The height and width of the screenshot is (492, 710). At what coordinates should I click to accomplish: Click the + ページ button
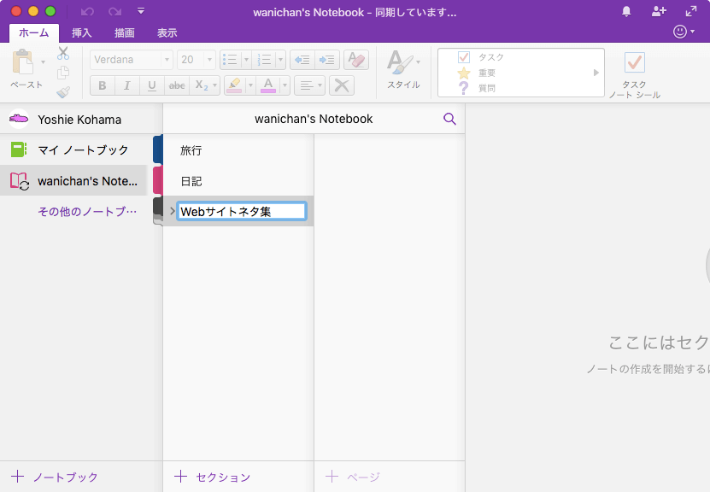coord(353,477)
